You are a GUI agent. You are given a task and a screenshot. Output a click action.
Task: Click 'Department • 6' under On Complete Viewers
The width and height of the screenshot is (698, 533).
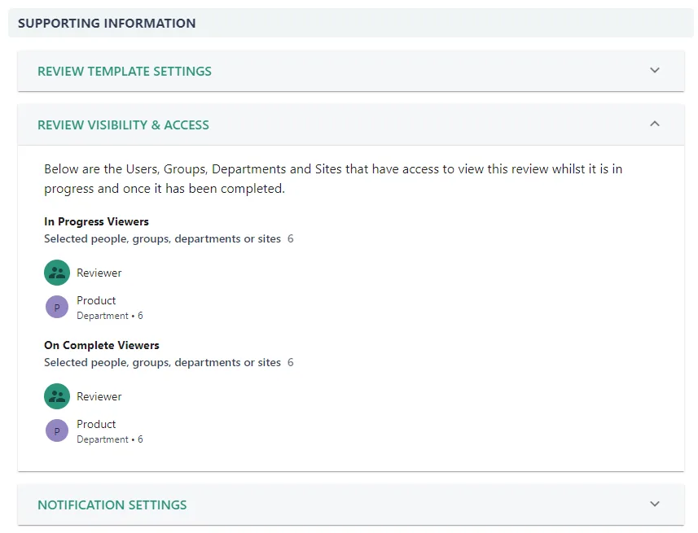(109, 439)
